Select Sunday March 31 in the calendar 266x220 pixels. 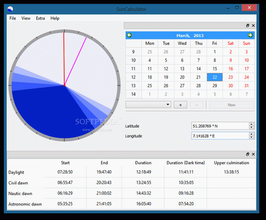tap(246, 86)
